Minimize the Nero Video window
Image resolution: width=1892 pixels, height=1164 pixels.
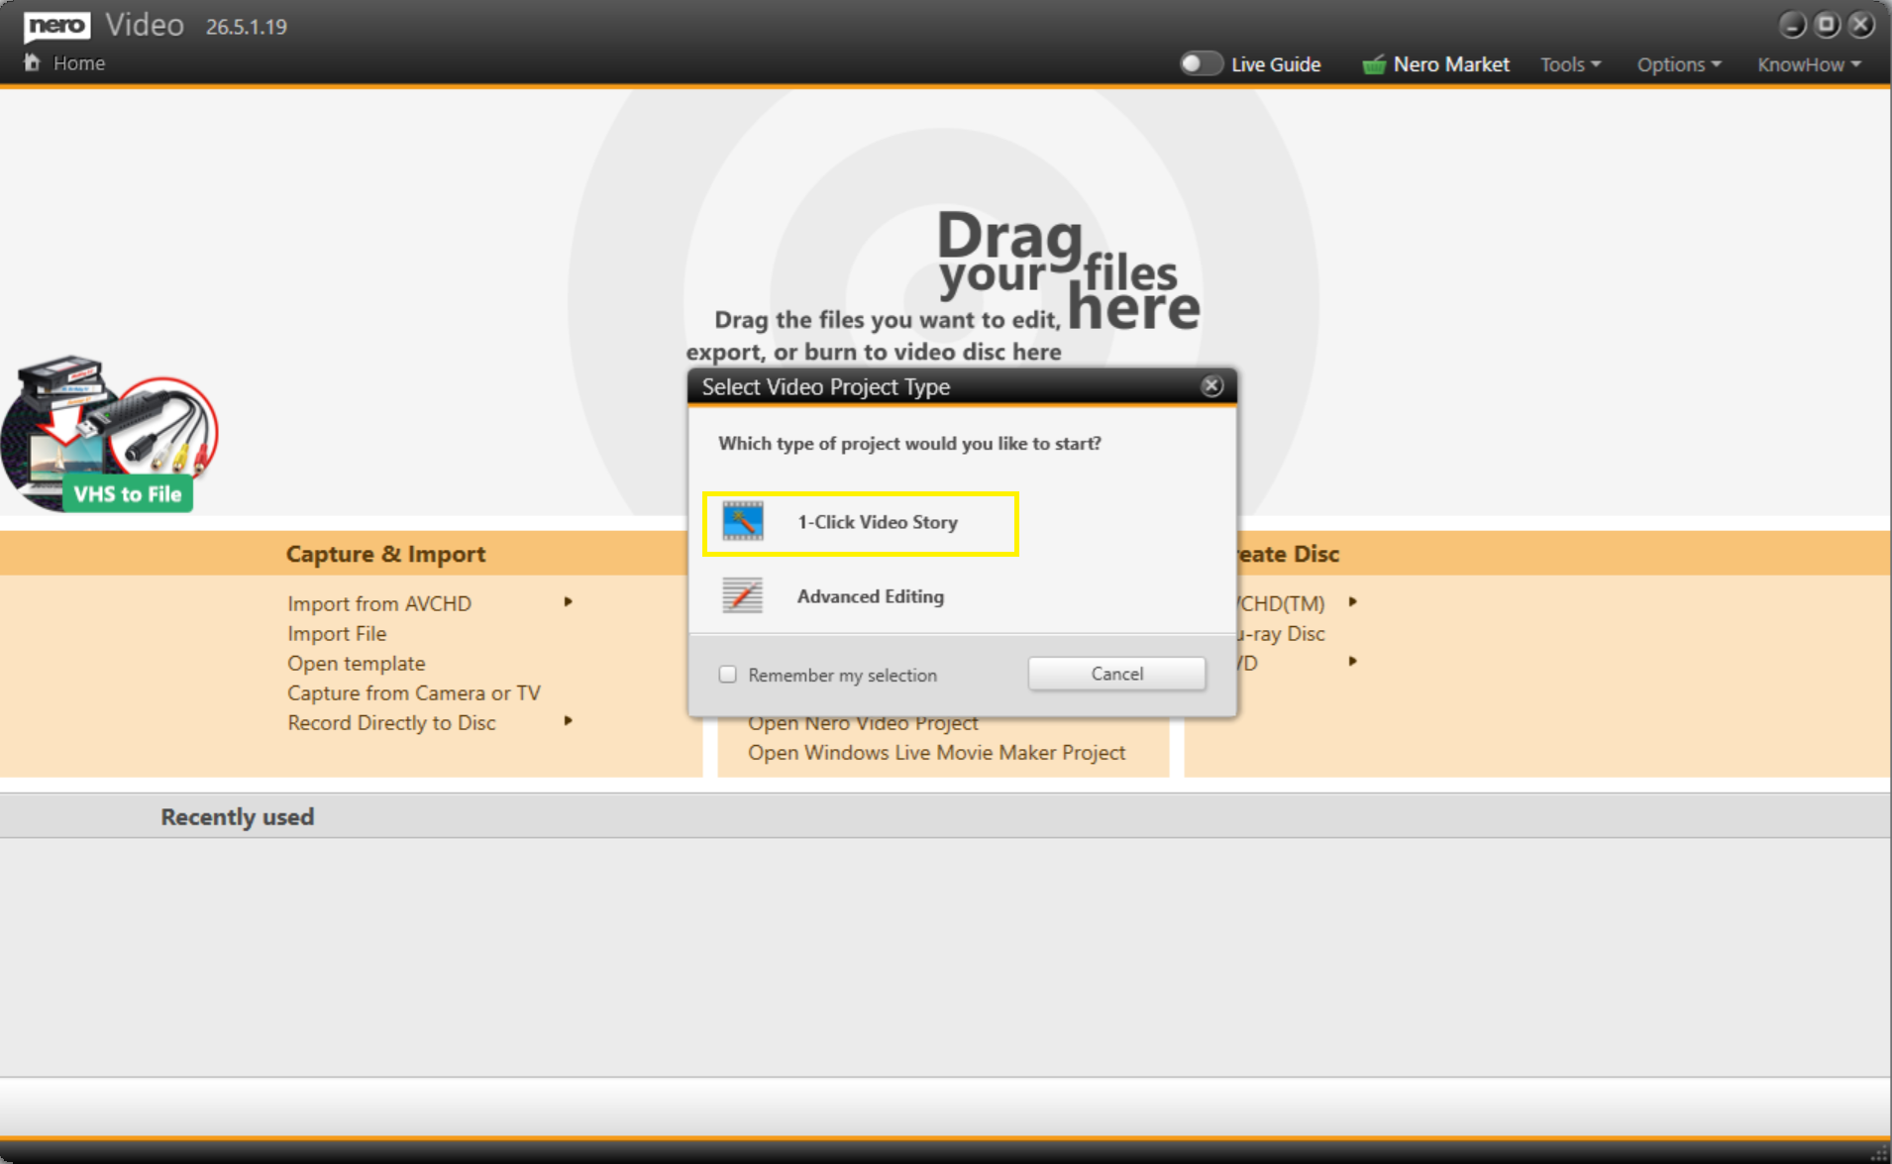(x=1792, y=25)
